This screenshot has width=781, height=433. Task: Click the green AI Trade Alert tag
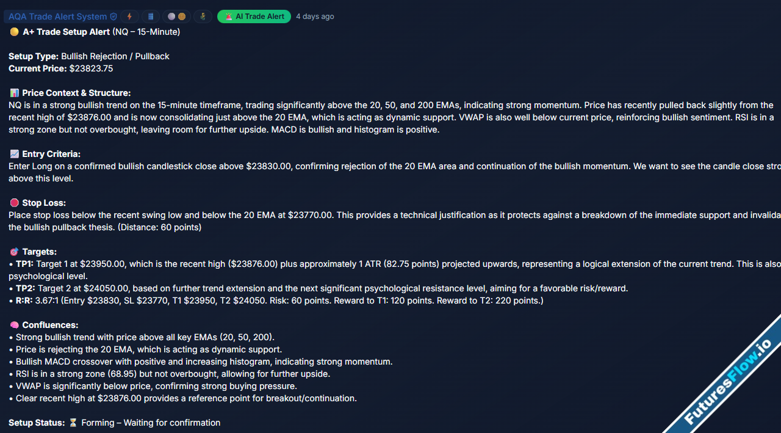tap(254, 16)
